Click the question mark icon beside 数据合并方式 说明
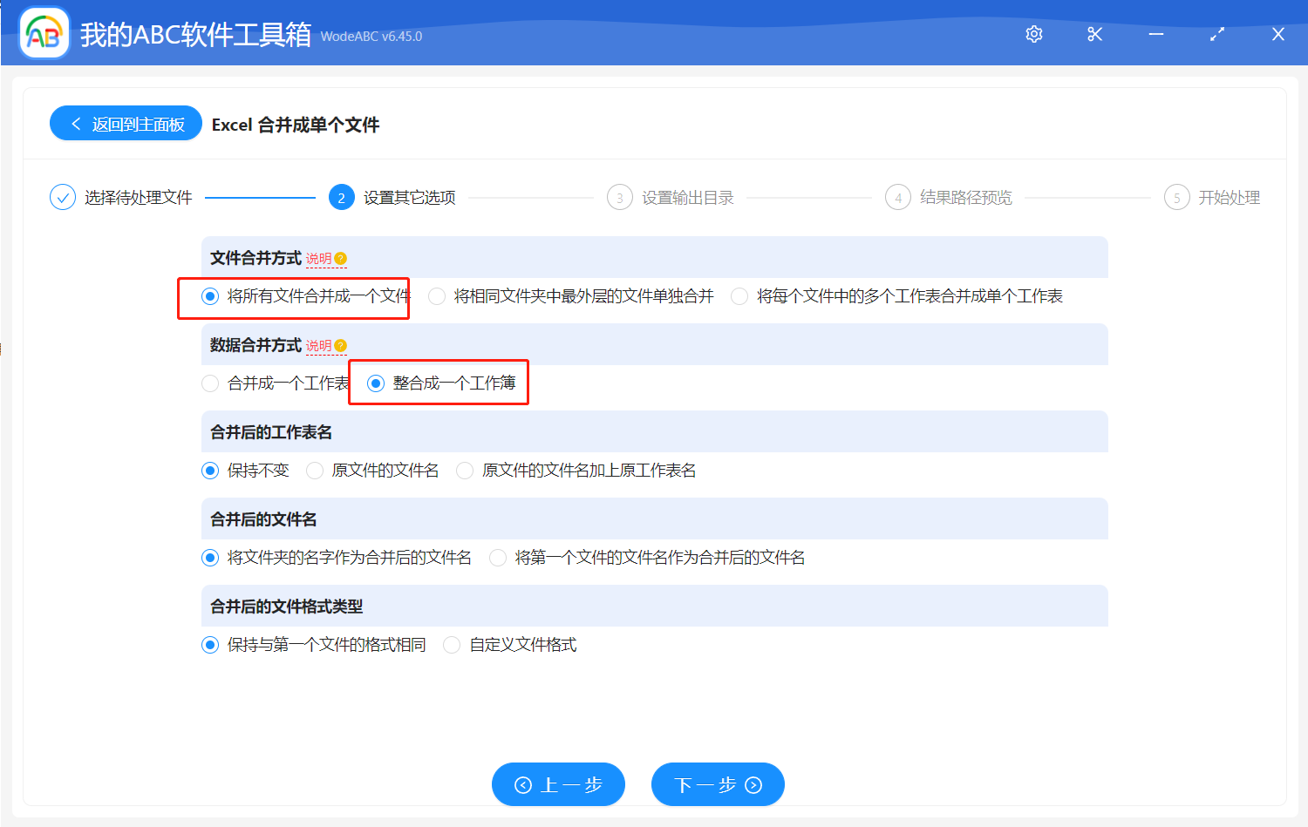Screen dimensions: 1308x827 [341, 344]
